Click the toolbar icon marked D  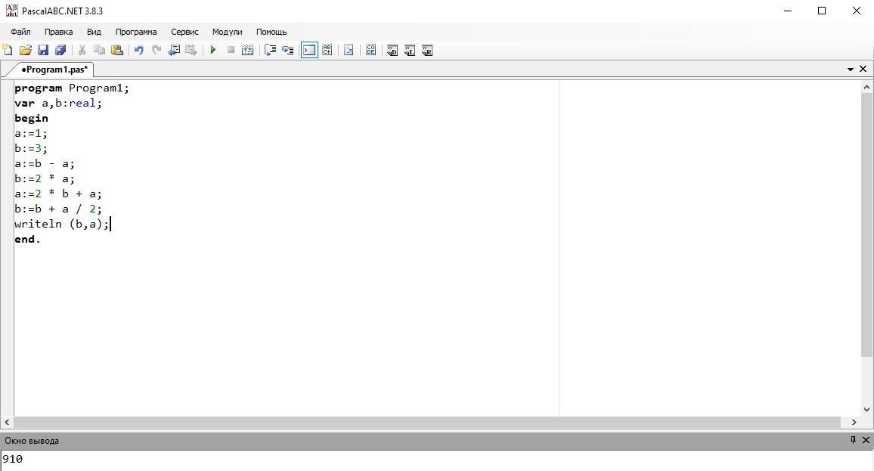(x=392, y=50)
